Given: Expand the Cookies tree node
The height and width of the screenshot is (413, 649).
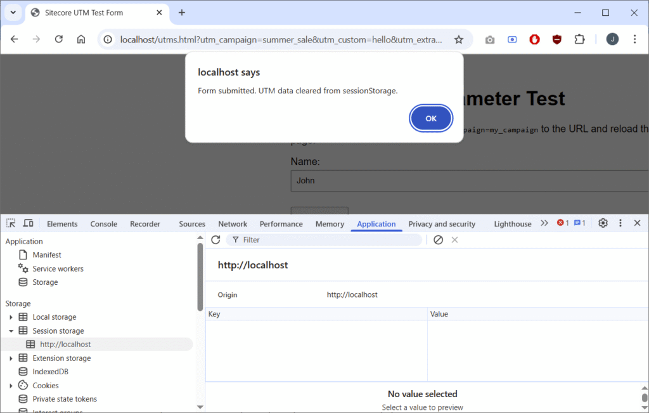Looking at the screenshot, I should [x=11, y=386].
